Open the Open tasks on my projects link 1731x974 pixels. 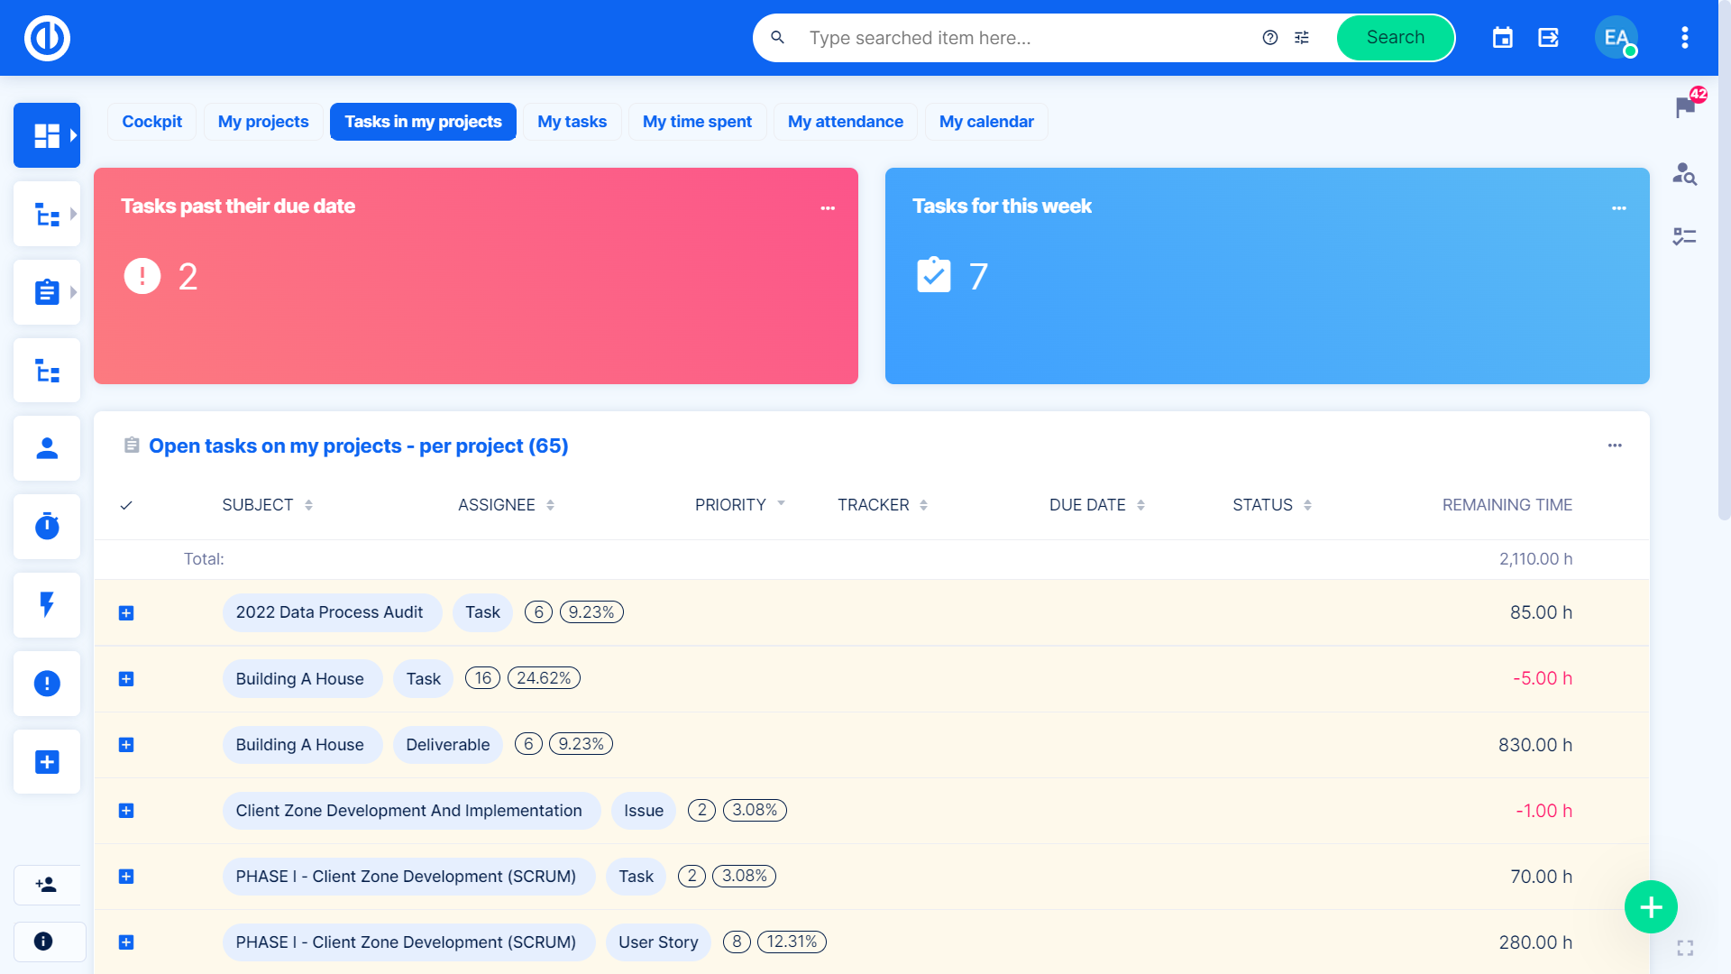(x=358, y=446)
